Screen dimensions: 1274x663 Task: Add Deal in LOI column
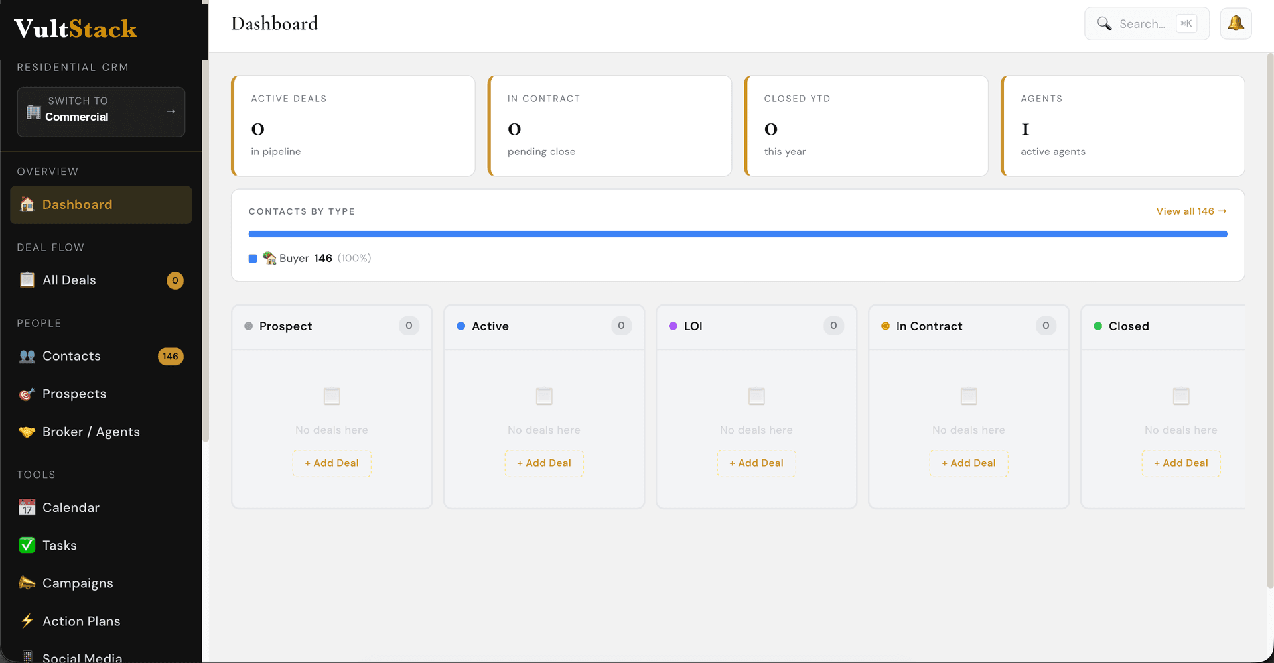click(756, 463)
